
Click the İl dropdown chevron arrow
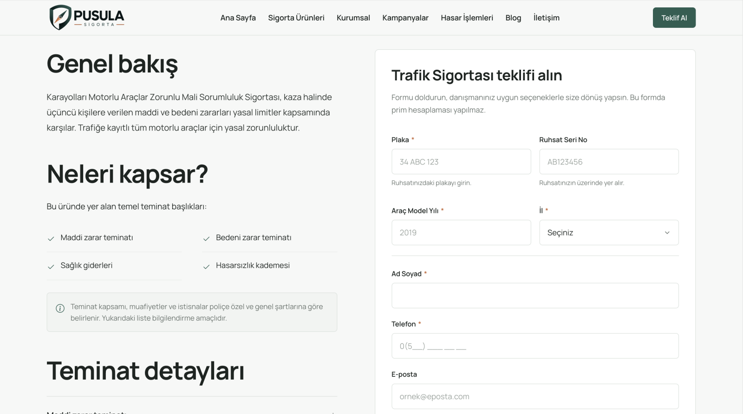(667, 233)
